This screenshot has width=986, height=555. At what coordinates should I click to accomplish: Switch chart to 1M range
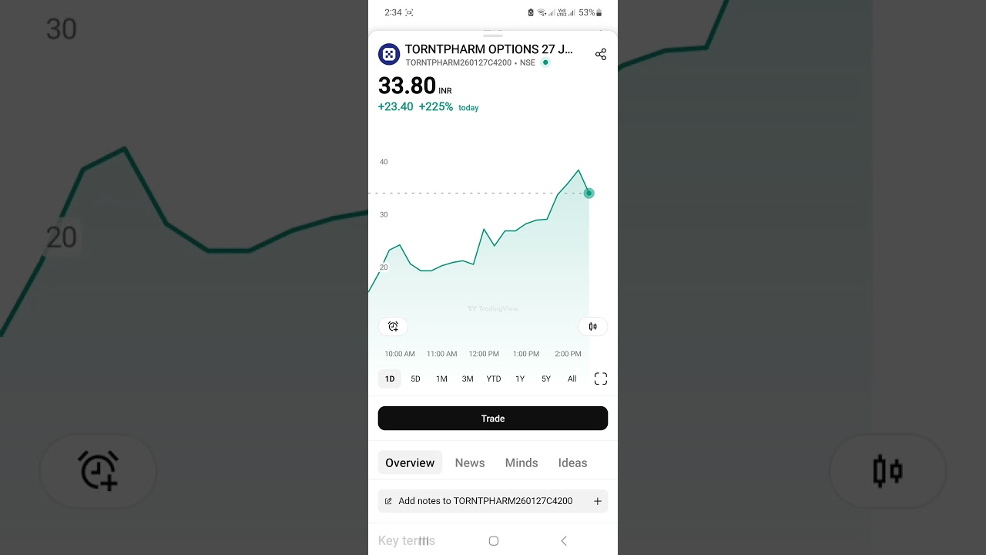(x=441, y=378)
